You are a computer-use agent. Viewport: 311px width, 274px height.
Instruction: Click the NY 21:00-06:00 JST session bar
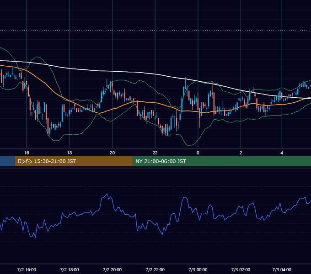coord(222,161)
